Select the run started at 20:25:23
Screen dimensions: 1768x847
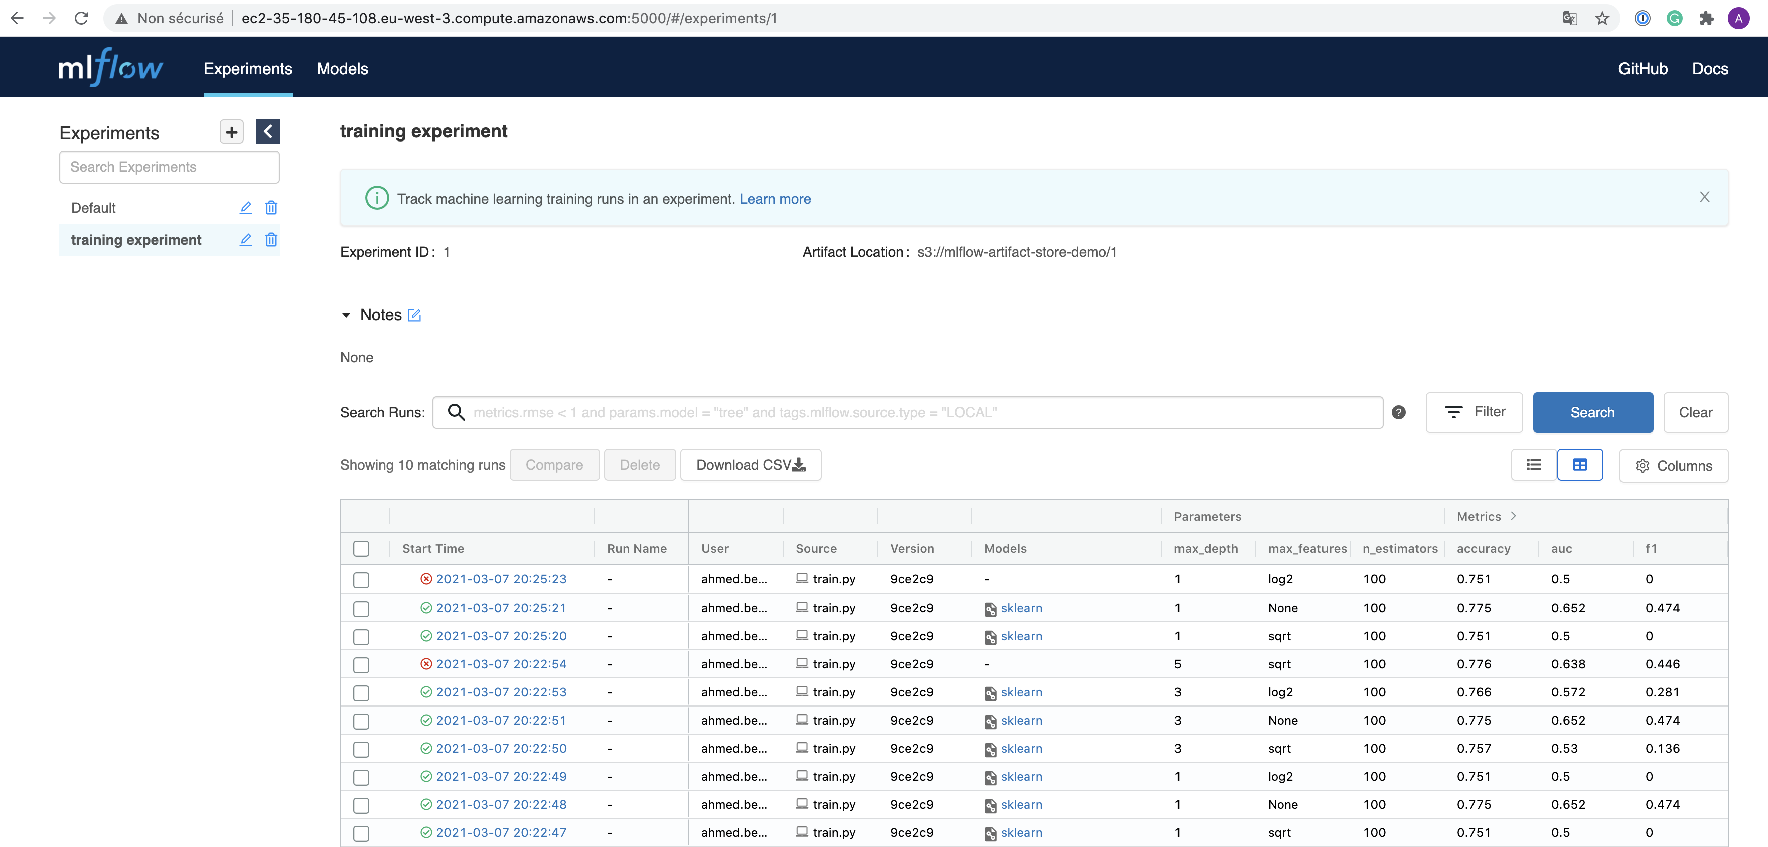point(361,580)
